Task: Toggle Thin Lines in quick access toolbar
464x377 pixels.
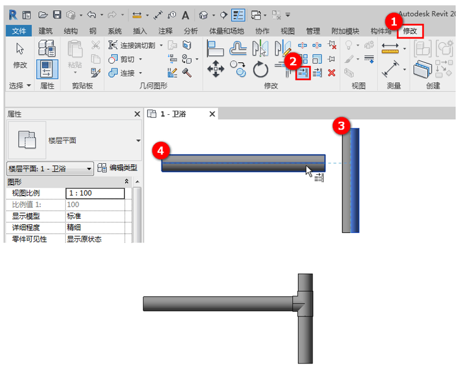Action: coord(238,14)
